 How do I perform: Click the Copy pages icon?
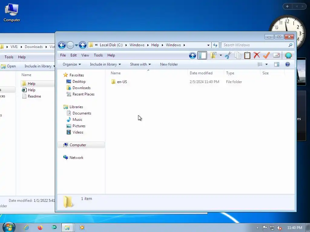[x=238, y=56]
